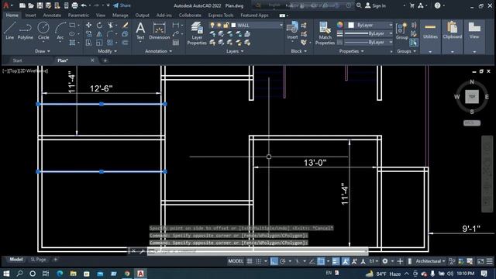Screen dimensions: 496x279
Task: Toggle polar tracking in status bar
Action: pos(282,261)
